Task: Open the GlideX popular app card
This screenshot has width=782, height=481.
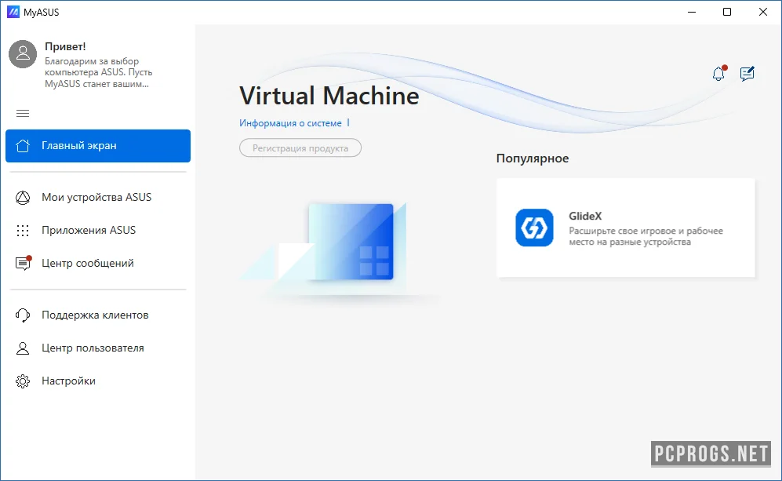Action: tap(625, 228)
